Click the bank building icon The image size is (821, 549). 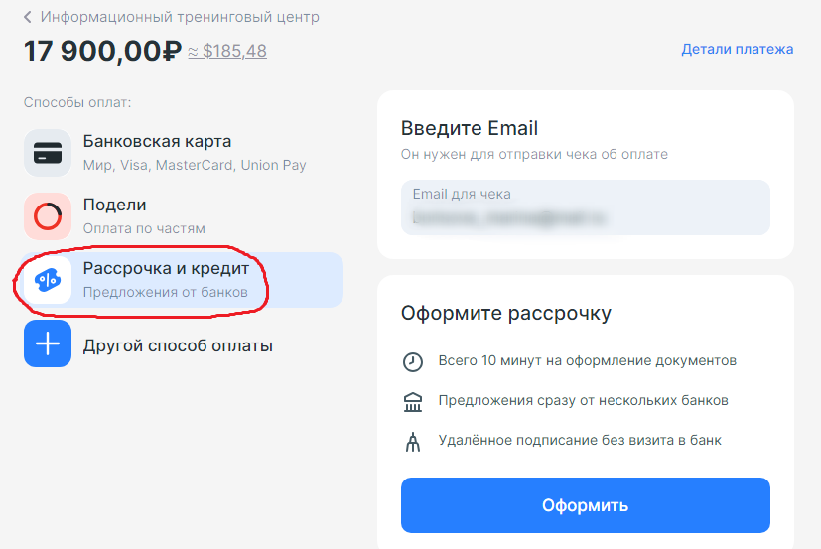[413, 402]
